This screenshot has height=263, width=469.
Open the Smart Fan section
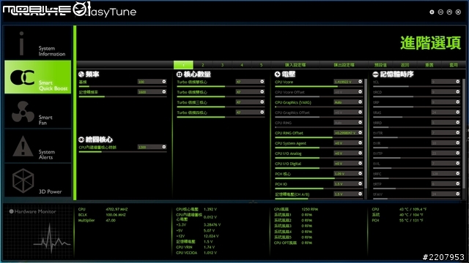pyautogui.click(x=37, y=112)
